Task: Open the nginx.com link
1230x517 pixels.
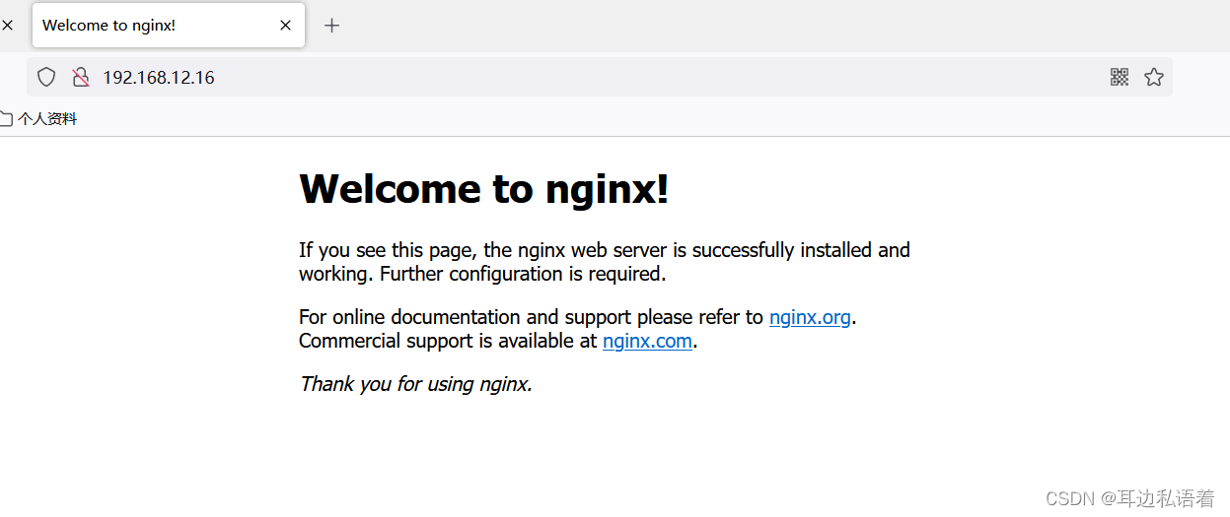Action: pyautogui.click(x=647, y=341)
